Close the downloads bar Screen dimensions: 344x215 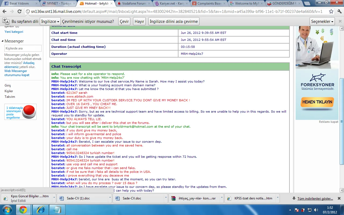coord(339,198)
